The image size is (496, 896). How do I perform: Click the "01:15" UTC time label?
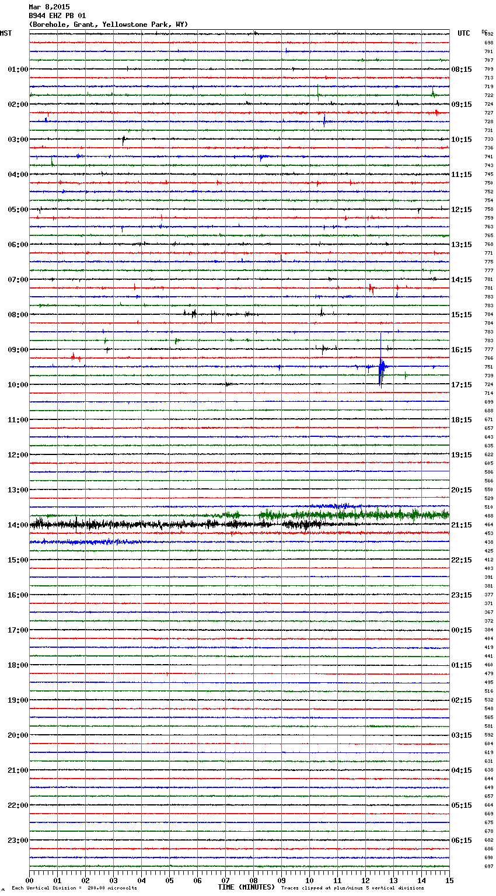462,665
